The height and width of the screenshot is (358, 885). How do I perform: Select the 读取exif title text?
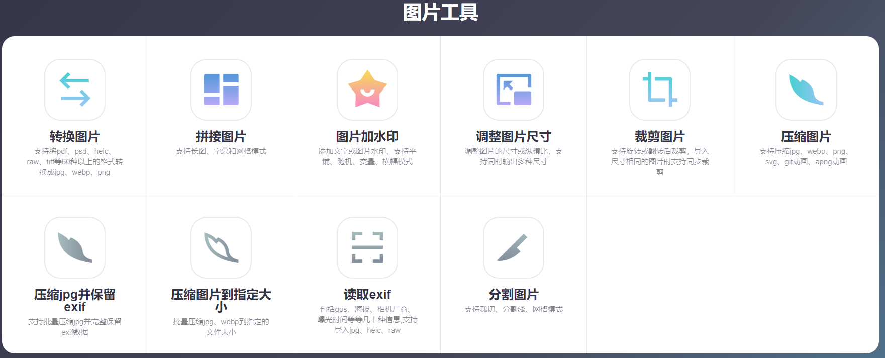tap(367, 294)
